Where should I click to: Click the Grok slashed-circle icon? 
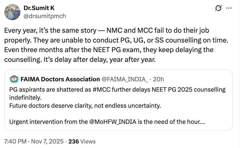(218, 9)
